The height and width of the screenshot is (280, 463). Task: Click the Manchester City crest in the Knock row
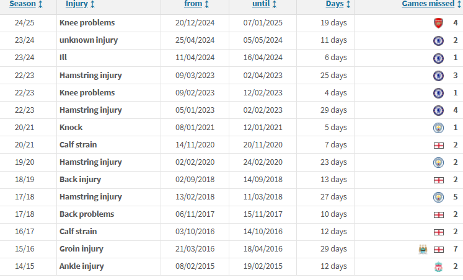point(438,128)
